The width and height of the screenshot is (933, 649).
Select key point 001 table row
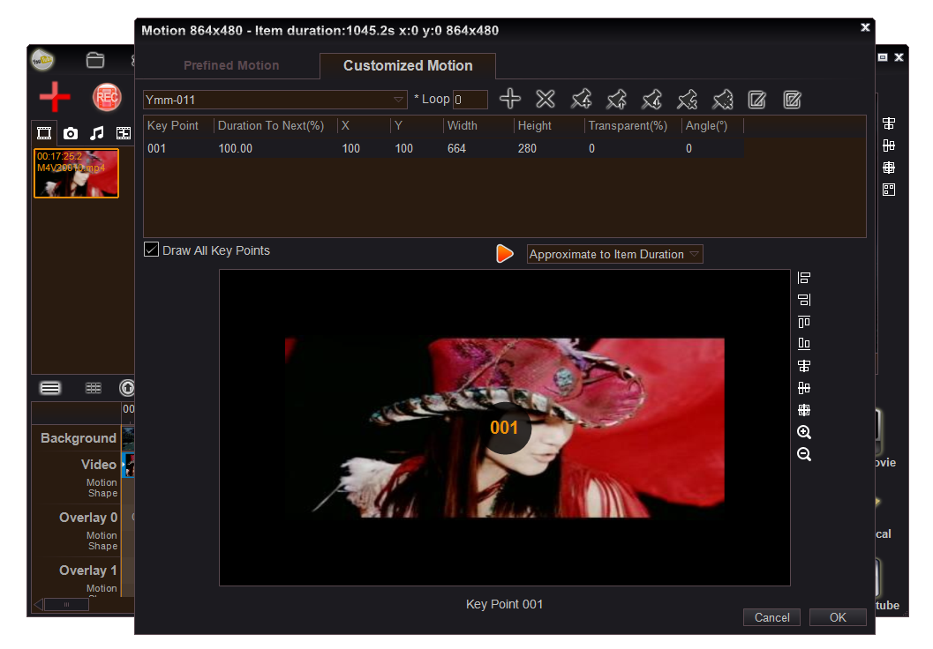coord(443,148)
